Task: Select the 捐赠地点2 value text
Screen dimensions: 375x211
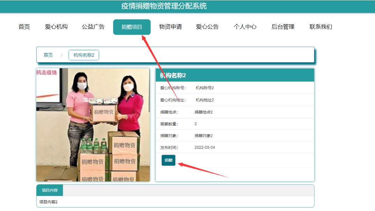Action: click(204, 112)
